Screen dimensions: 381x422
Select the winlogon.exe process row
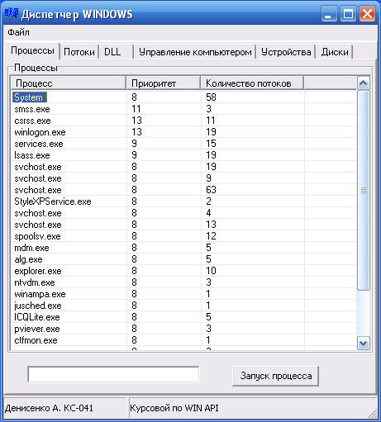(183, 132)
